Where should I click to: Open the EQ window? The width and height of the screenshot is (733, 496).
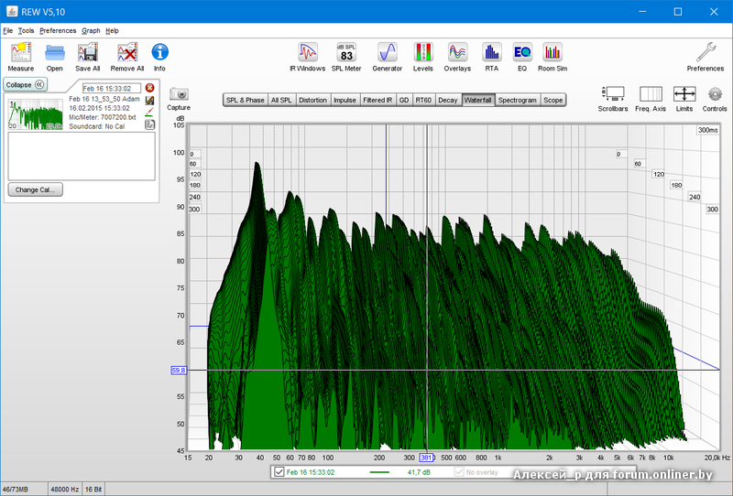pyautogui.click(x=522, y=53)
